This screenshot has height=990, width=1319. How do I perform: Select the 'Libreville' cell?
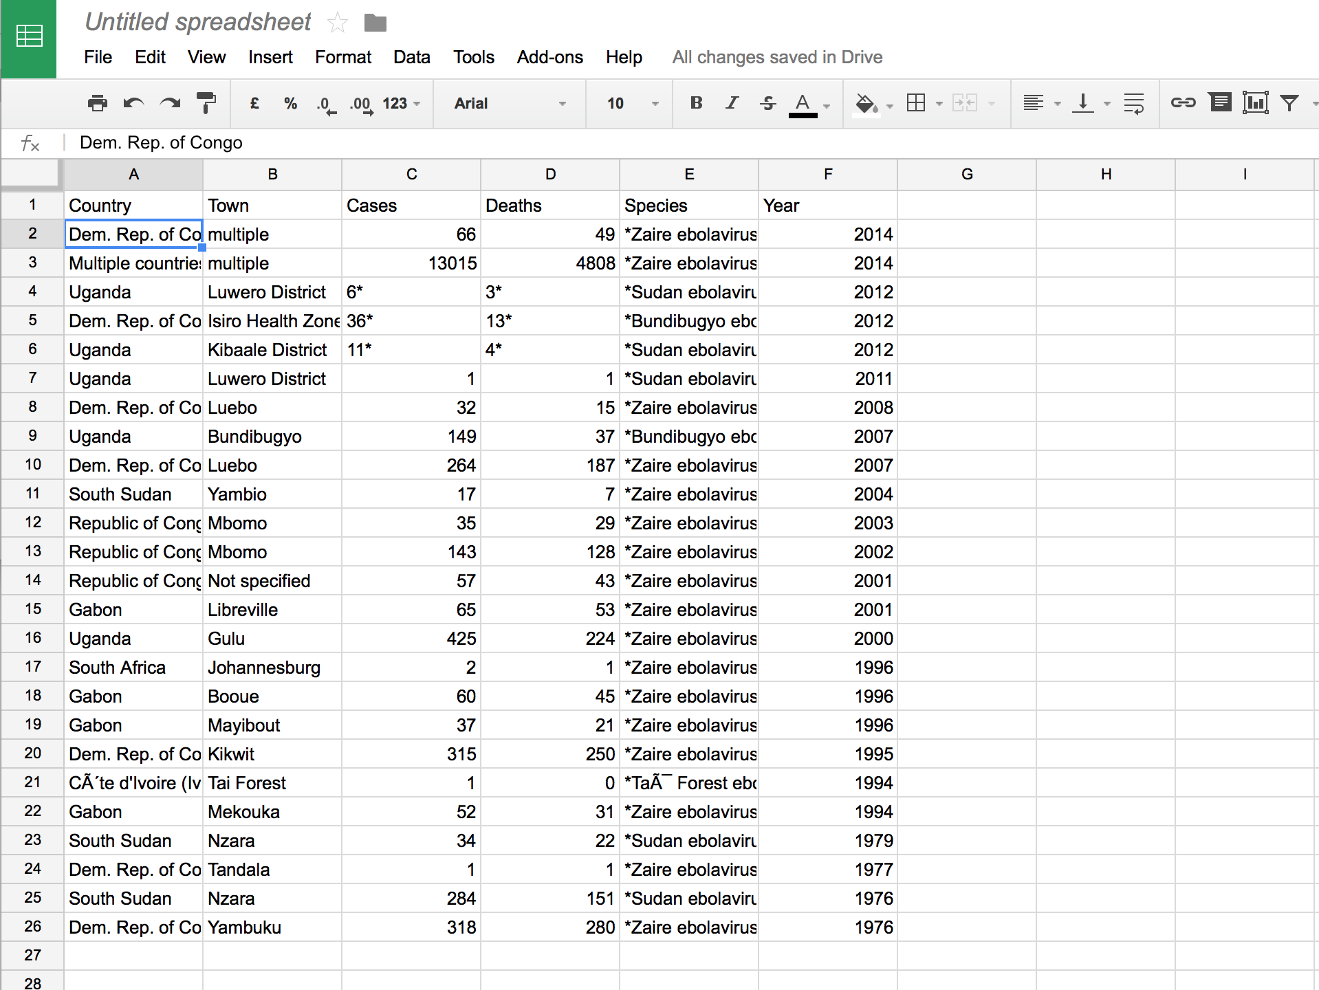pyautogui.click(x=272, y=609)
